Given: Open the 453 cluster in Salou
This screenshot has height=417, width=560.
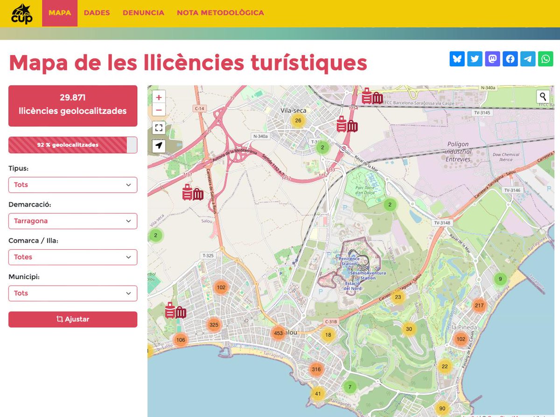Looking at the screenshot, I should (279, 333).
